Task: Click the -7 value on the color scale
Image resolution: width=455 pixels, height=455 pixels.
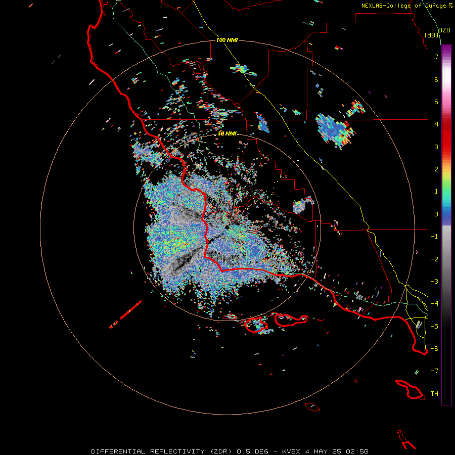Action: 434,371
